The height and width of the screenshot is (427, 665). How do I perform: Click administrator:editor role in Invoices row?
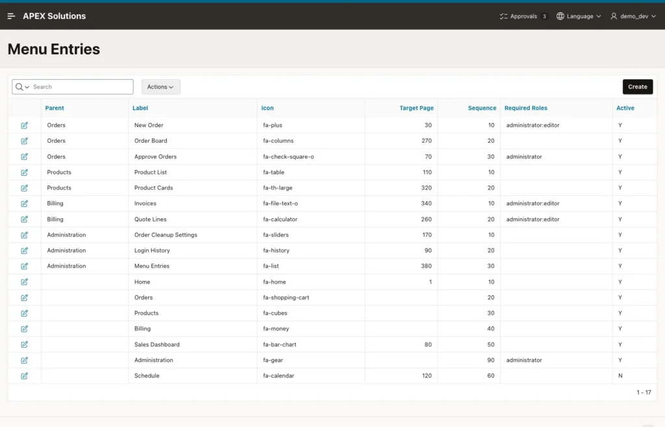point(533,203)
